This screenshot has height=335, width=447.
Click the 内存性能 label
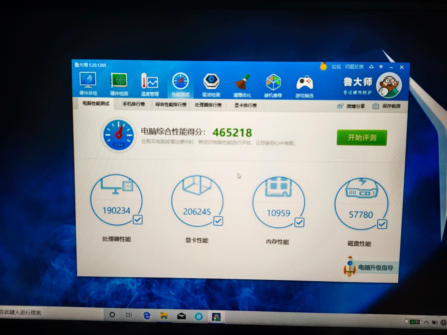point(277,242)
